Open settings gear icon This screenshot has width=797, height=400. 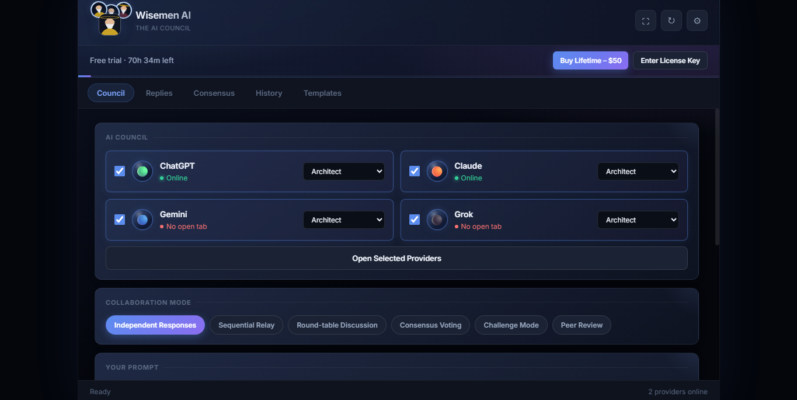pos(697,20)
